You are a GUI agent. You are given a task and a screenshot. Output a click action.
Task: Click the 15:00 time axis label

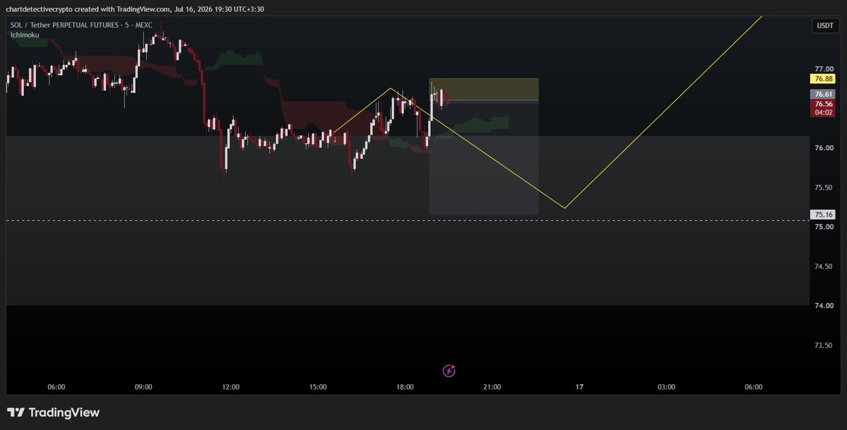coord(318,387)
